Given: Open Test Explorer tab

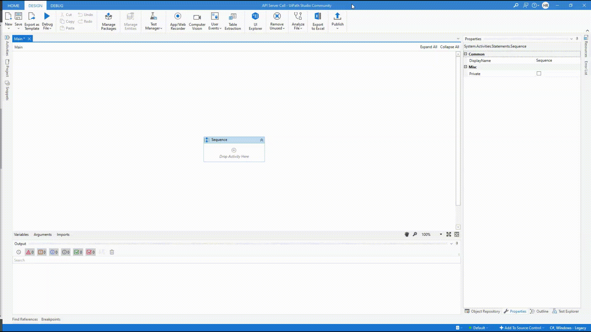Looking at the screenshot, I should click(x=565, y=311).
